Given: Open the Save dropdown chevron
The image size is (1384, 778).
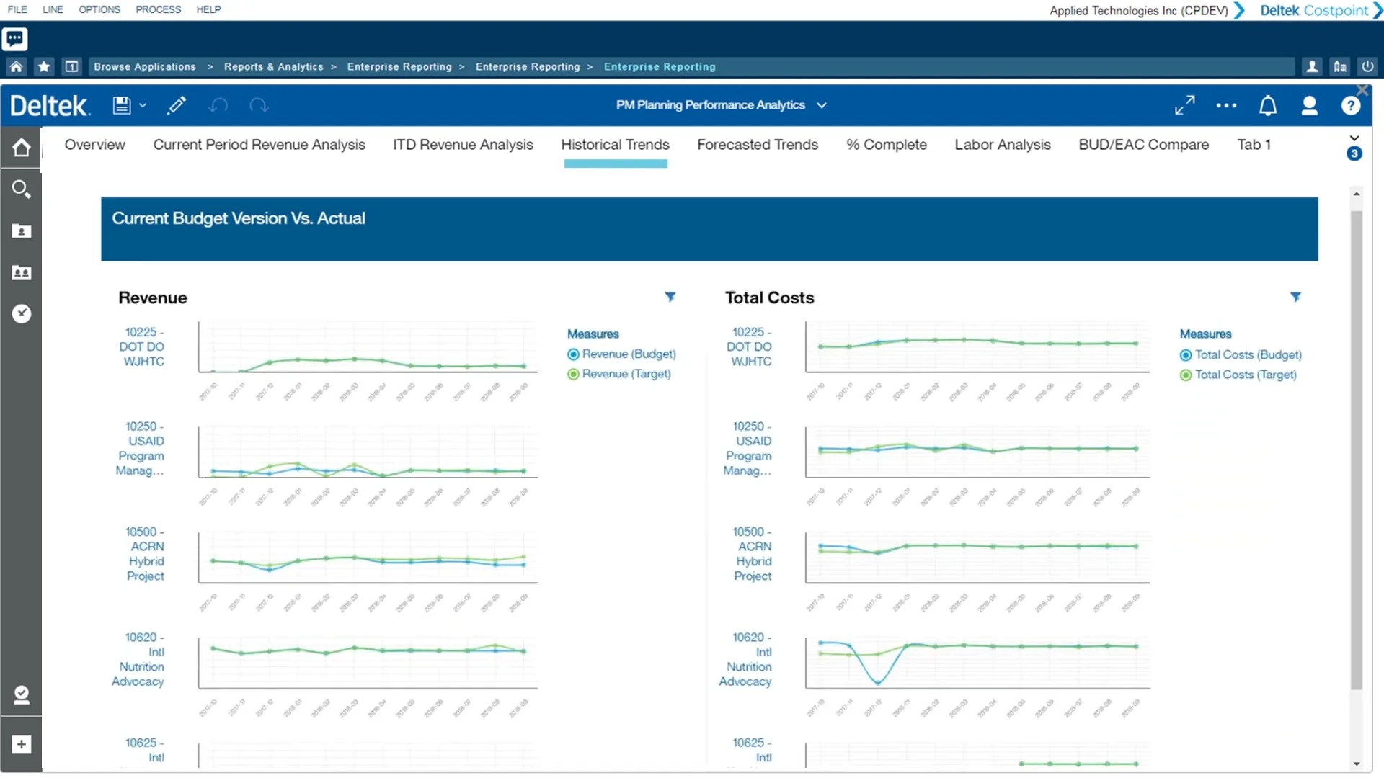Looking at the screenshot, I should pyautogui.click(x=143, y=105).
